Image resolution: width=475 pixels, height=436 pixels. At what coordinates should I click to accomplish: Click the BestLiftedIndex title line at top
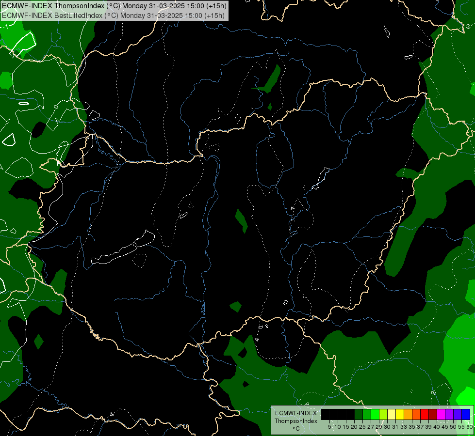113,16
